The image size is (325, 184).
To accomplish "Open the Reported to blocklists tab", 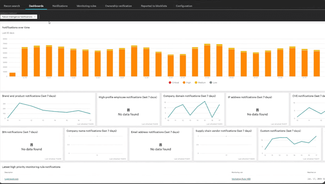I will coord(153,6).
